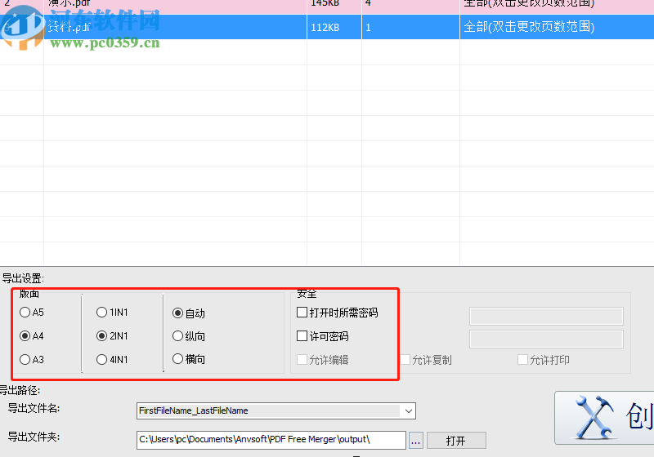Click the open-password input field
654x457 pixels.
tap(546, 317)
